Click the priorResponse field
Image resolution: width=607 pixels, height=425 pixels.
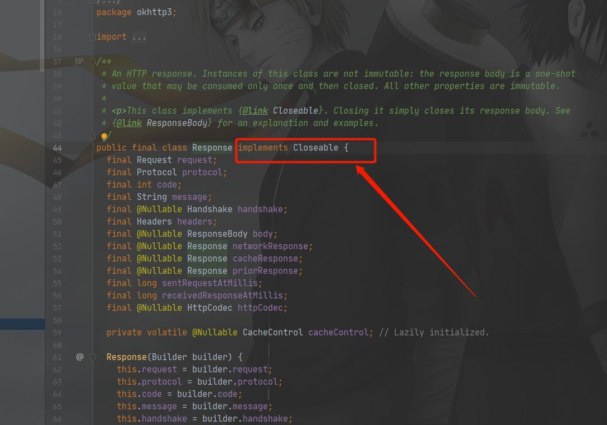pos(265,271)
